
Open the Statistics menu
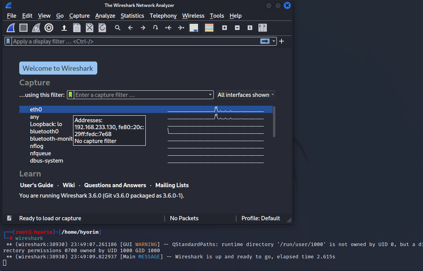click(x=132, y=16)
